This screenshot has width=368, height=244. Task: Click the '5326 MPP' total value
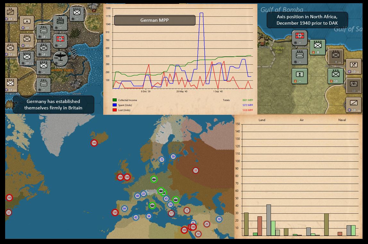(247, 110)
